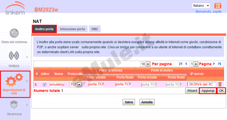Switch to Attivazione porta tab
The width and height of the screenshot is (227, 120).
[72, 29]
